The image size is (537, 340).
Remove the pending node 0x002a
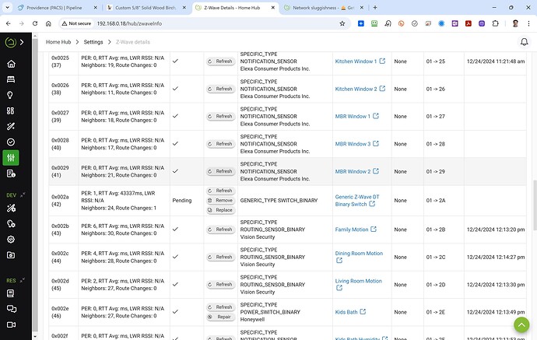point(220,200)
